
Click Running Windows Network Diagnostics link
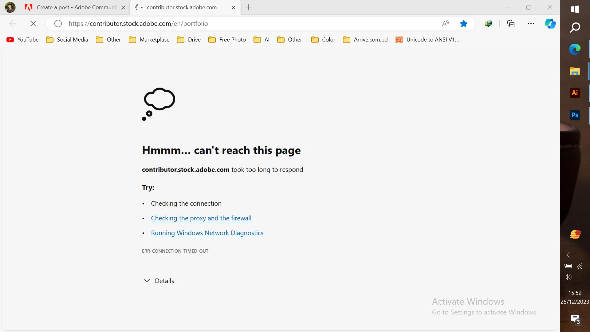(207, 233)
